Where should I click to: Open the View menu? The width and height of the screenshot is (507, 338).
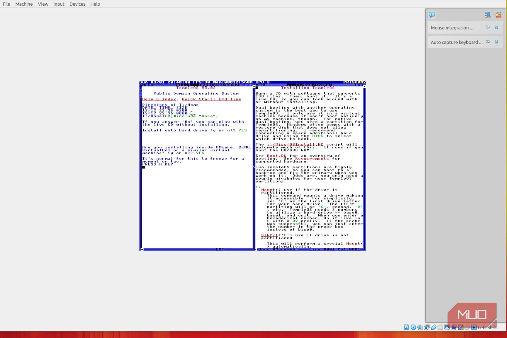pyautogui.click(x=43, y=4)
